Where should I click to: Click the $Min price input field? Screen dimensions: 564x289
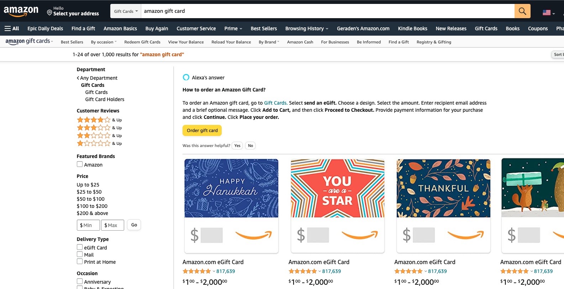(x=88, y=225)
